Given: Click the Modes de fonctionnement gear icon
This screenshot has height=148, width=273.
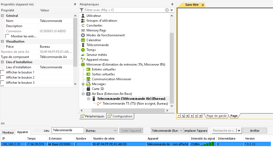Looking at the screenshot, I should pyautogui.click(x=83, y=35).
